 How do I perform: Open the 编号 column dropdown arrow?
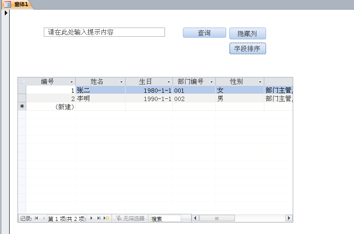[72, 82]
